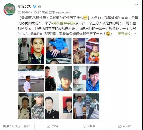Open the 军报记者 username link
The image size is (143, 130).
(x=25, y=7)
